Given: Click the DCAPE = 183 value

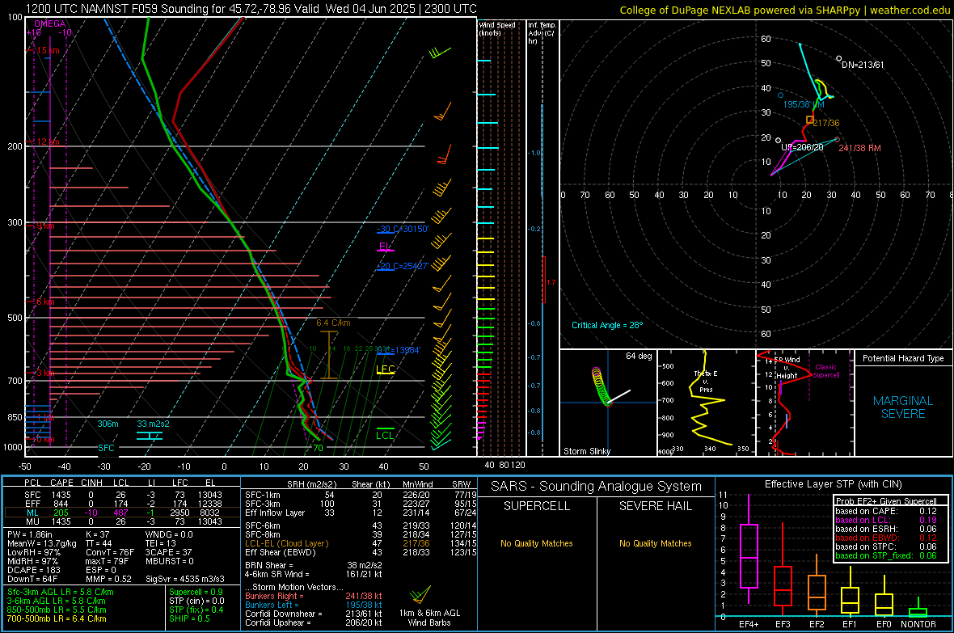Looking at the screenshot, I should click(x=34, y=570).
